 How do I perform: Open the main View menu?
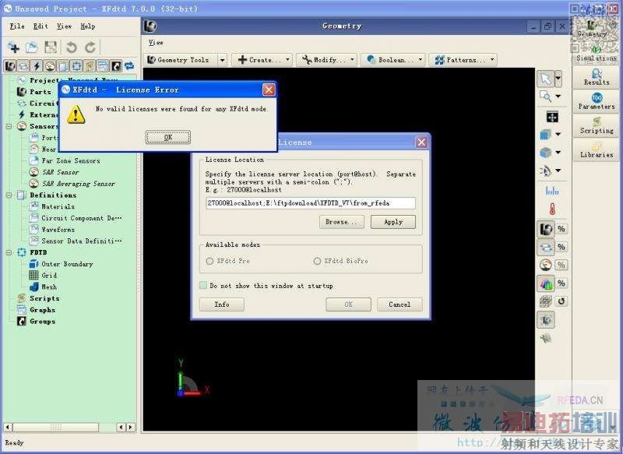(64, 26)
